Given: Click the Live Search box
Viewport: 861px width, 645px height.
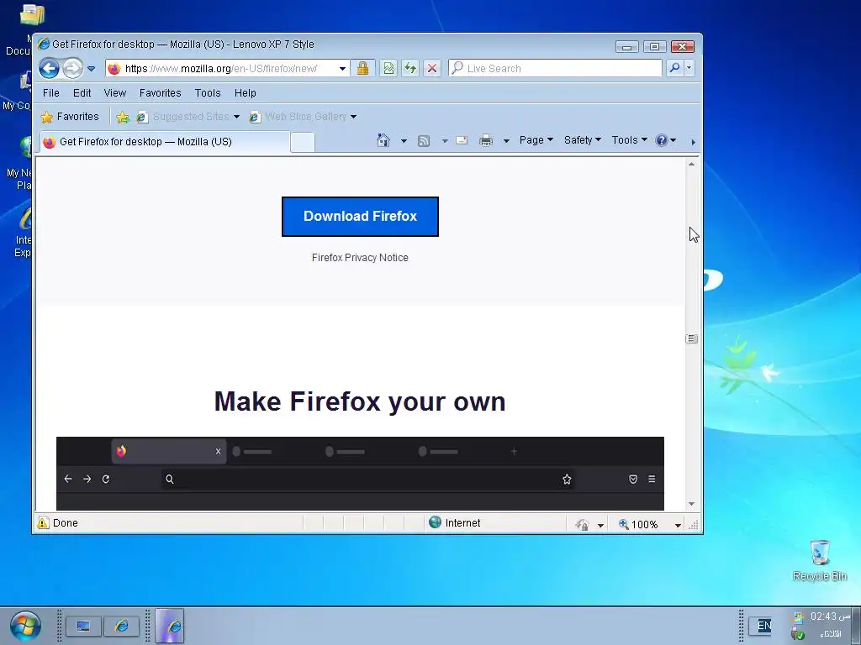Looking at the screenshot, I should pyautogui.click(x=556, y=68).
